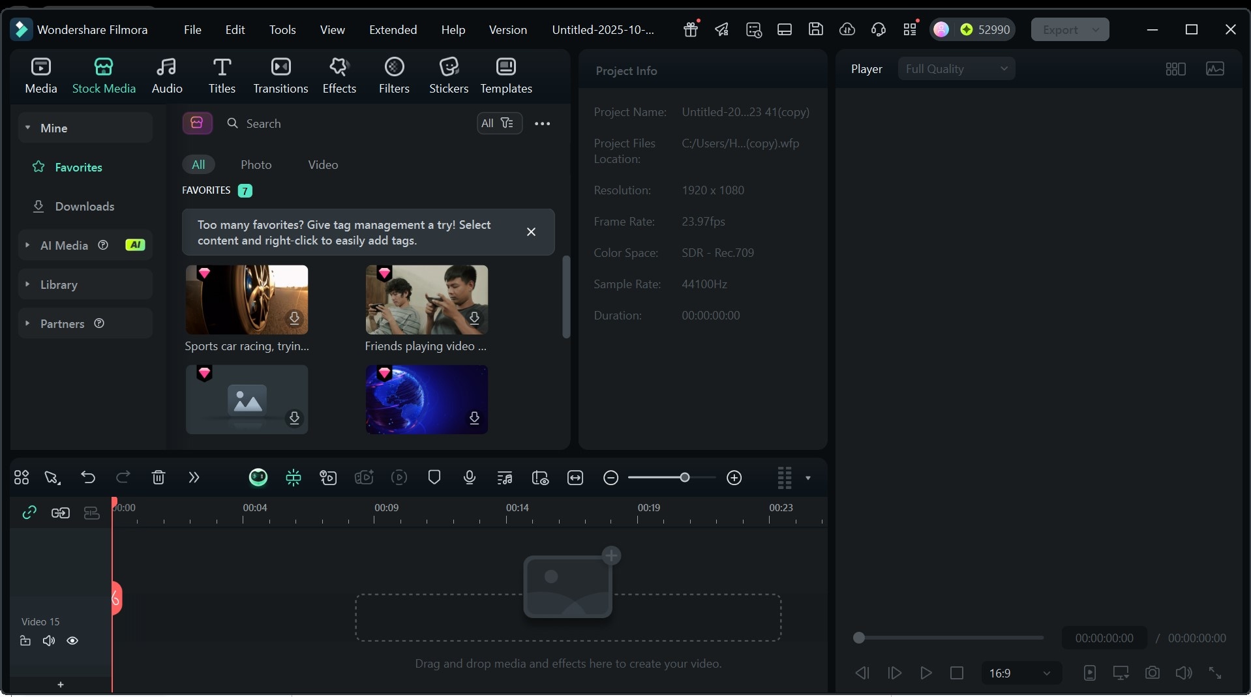Toggle Video 15 track visibility eye
Screen dimensions: 1251x697
72,641
